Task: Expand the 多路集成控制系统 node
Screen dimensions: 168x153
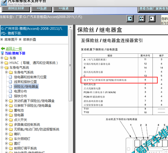Action: point(6,124)
